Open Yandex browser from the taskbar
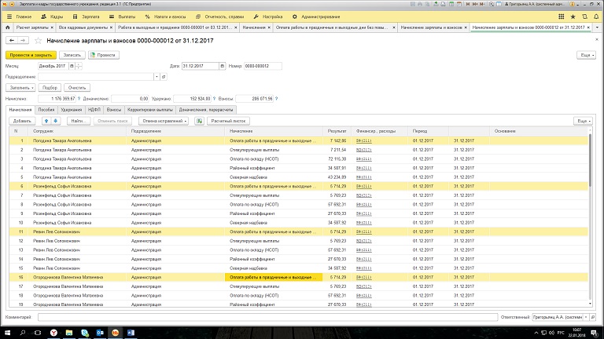 (53, 332)
